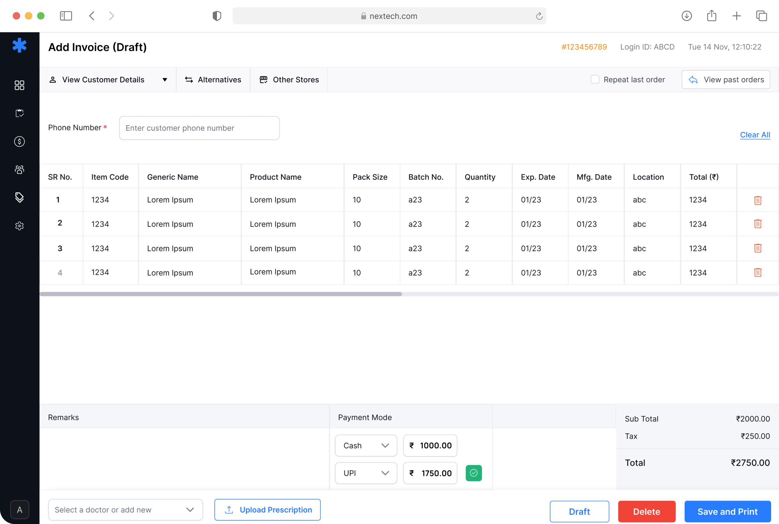Click the Remarks text area
Screen dimensions: 779x524
(184, 459)
